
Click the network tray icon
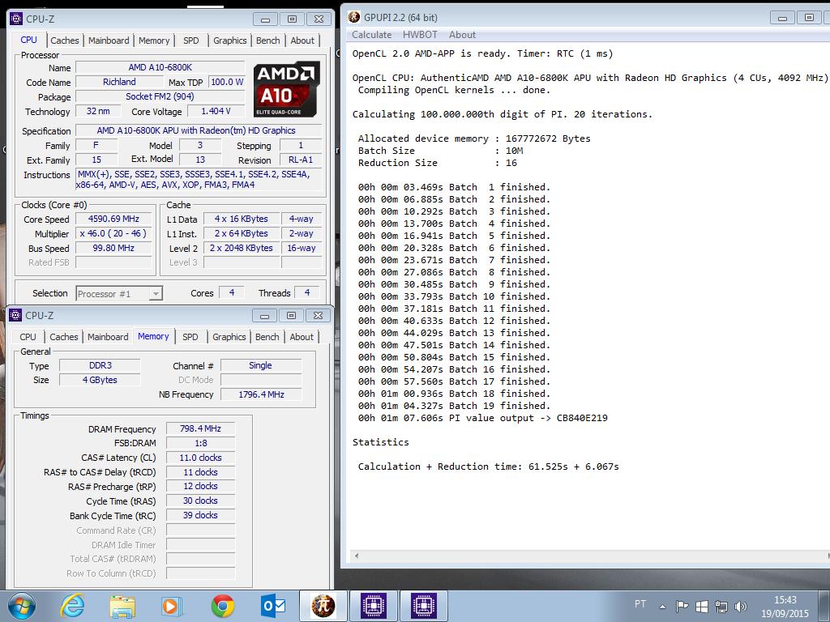[721, 607]
